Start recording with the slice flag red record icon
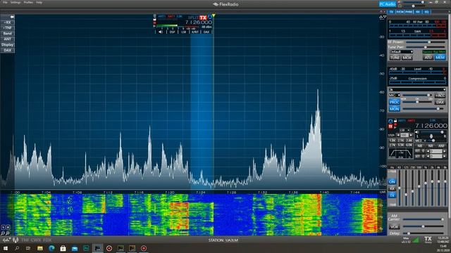Screen dimensions: 451x253 (155, 23)
